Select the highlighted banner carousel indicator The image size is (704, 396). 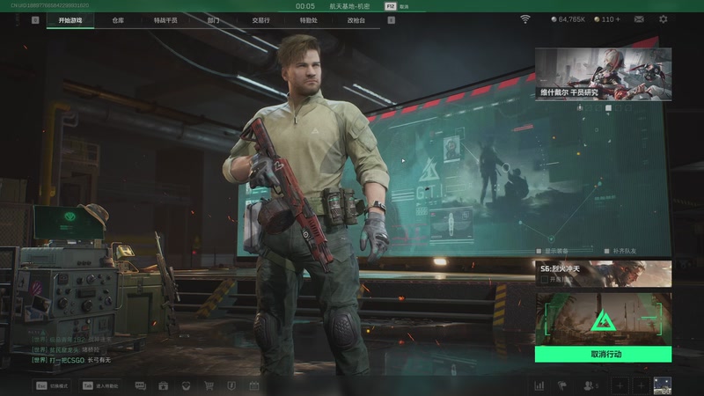[x=608, y=107]
